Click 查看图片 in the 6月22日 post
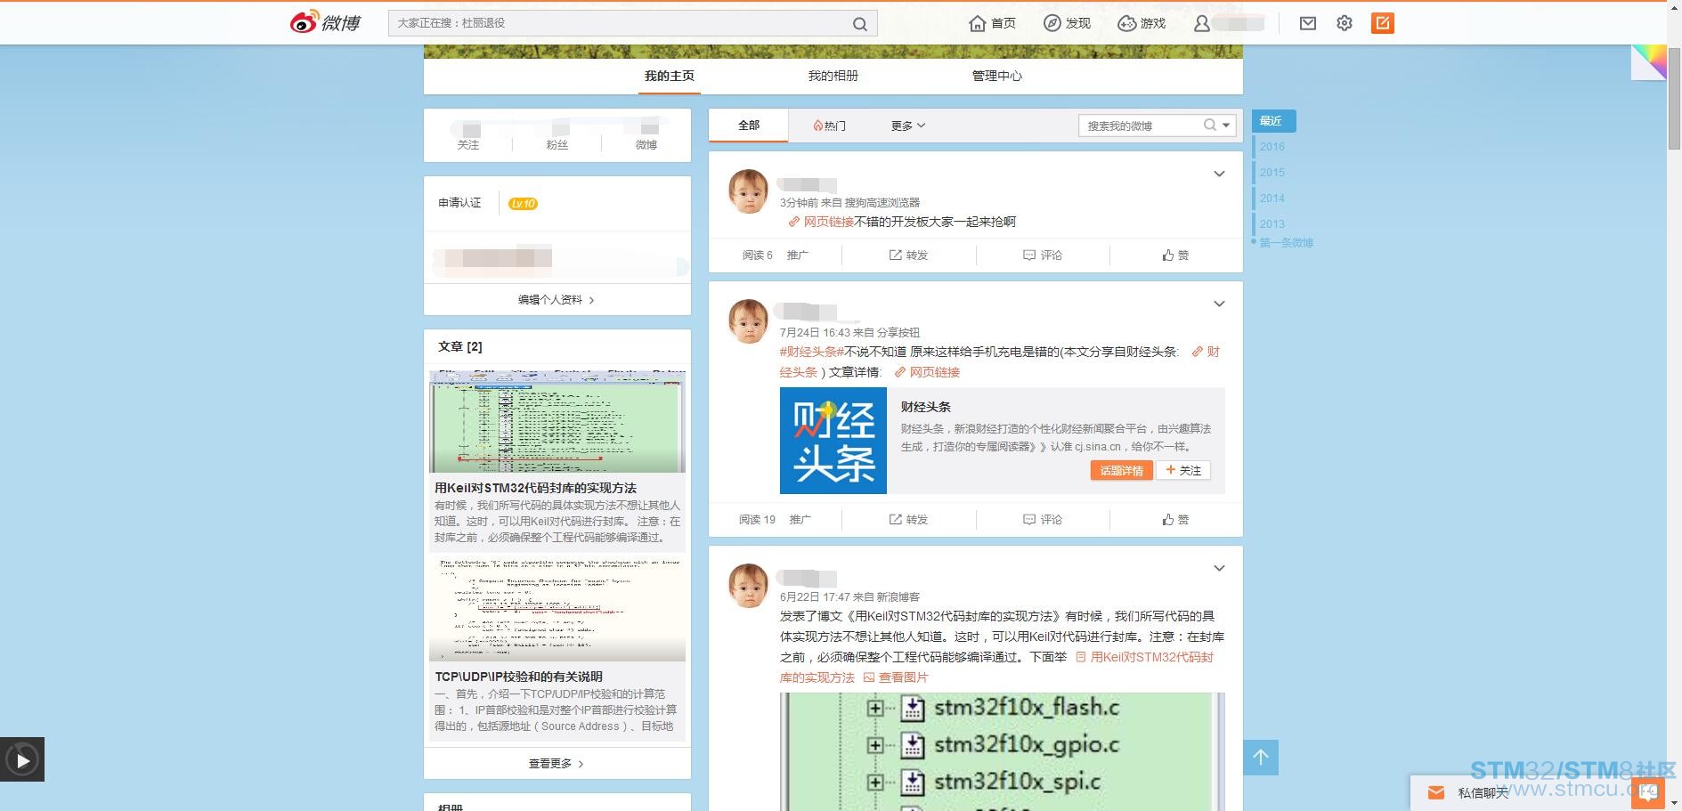Image resolution: width=1682 pixels, height=811 pixels. tap(896, 678)
